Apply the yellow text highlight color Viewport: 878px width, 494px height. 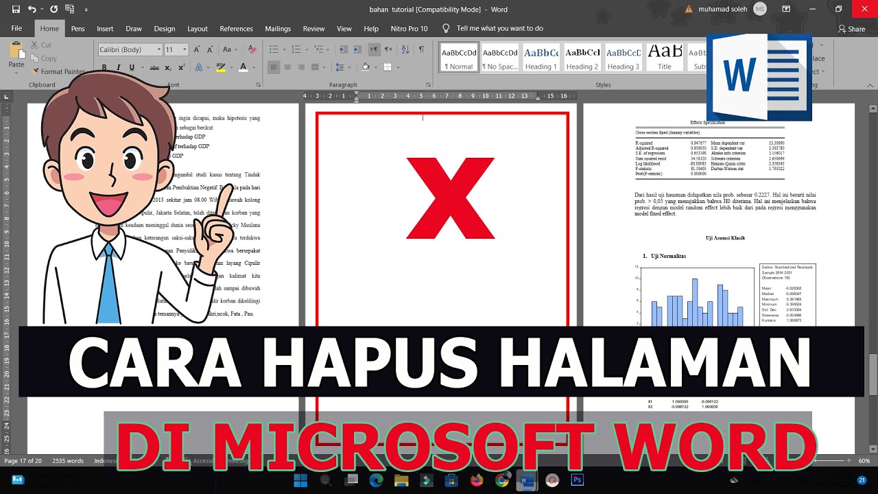click(220, 67)
